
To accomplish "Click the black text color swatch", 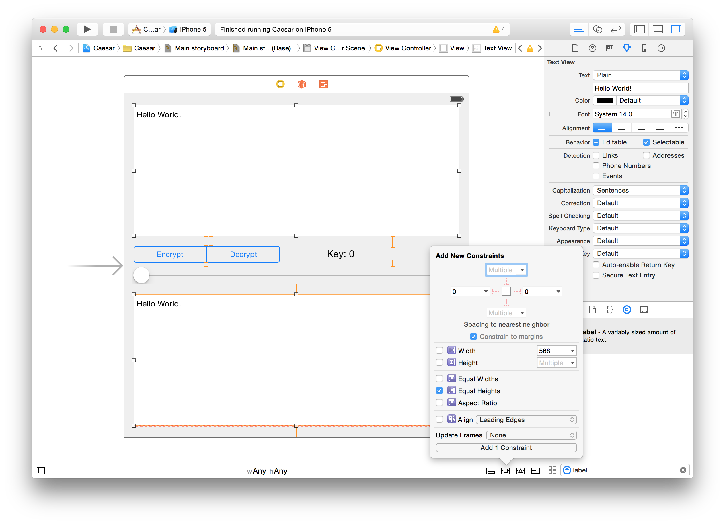I will point(605,100).
